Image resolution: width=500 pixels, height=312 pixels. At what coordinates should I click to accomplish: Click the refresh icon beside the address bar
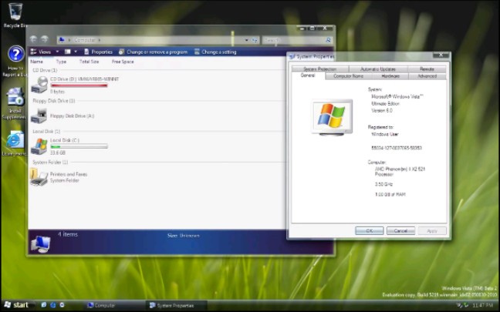coord(255,40)
